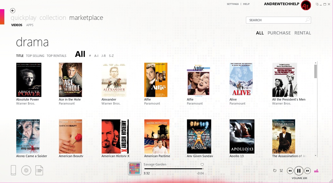Image resolution: width=333 pixels, height=183 pixels.
Task: Show All titles alphabet filter
Action: coord(80,54)
